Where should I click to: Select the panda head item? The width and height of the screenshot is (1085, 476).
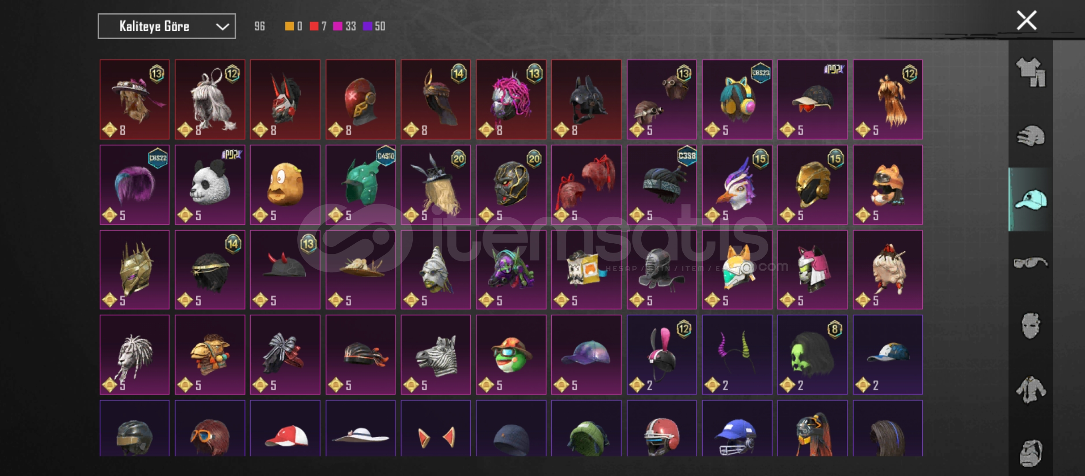click(x=210, y=185)
